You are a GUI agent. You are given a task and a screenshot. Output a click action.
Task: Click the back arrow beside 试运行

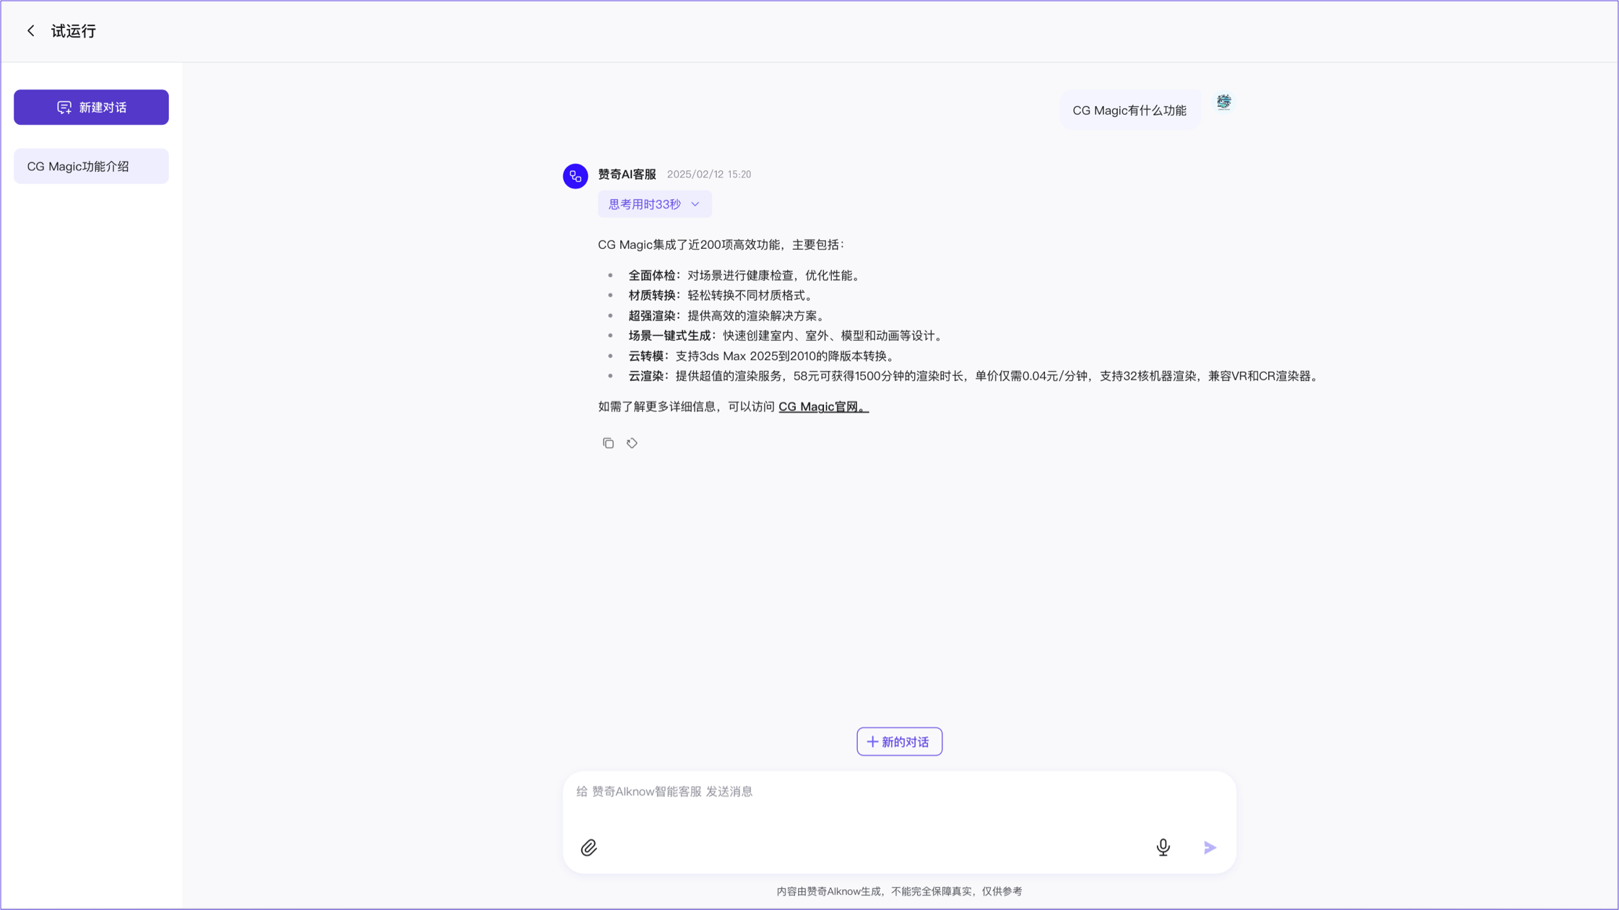[30, 31]
